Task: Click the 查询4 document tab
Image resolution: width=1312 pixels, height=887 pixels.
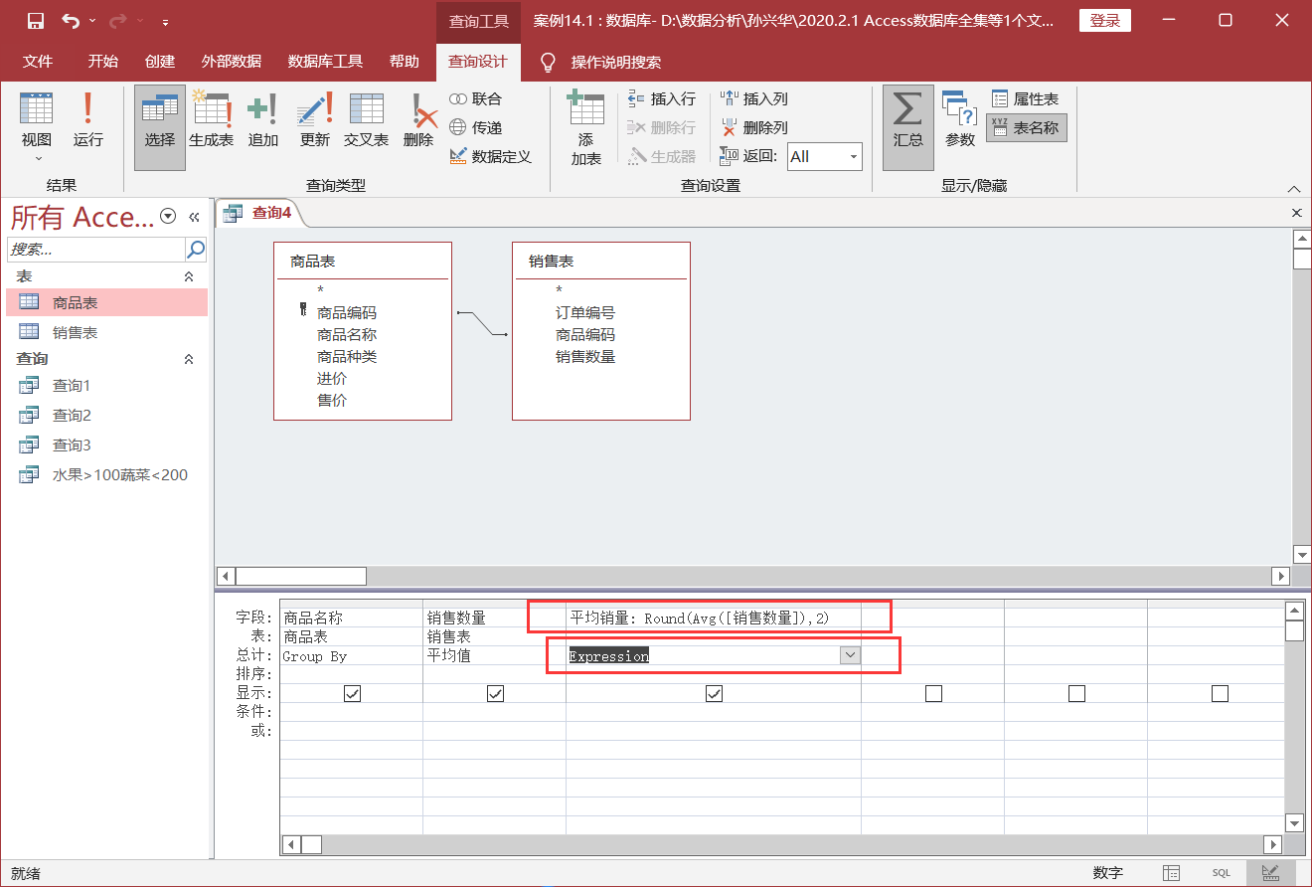Action: click(x=258, y=213)
